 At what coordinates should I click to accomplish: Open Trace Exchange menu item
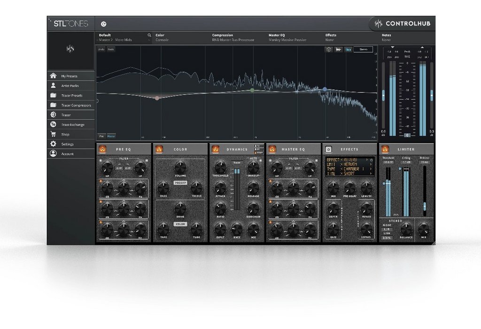coord(71,124)
